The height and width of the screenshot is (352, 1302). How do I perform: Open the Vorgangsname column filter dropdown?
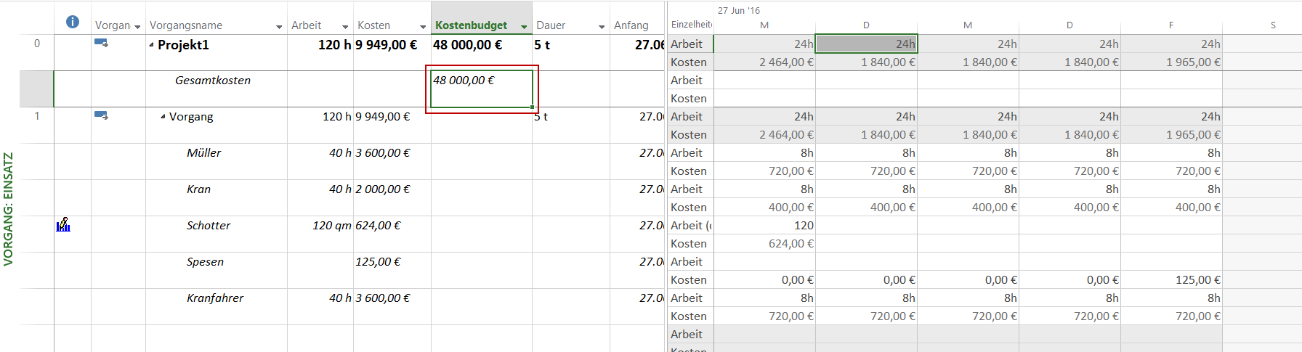pos(279,27)
